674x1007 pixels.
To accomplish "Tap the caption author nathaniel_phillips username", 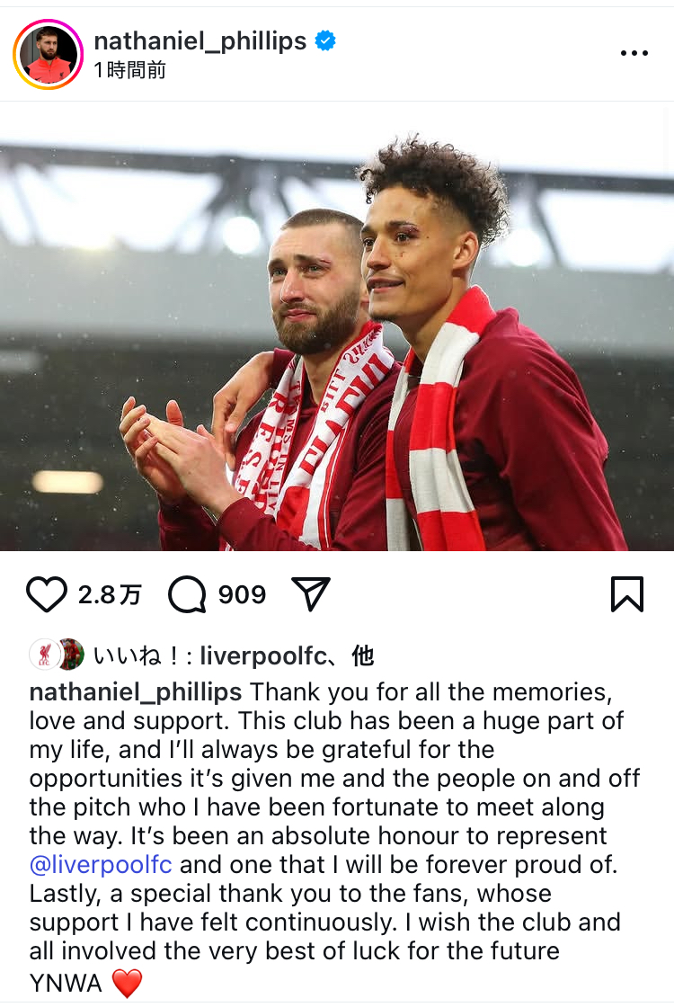I will click(136, 691).
